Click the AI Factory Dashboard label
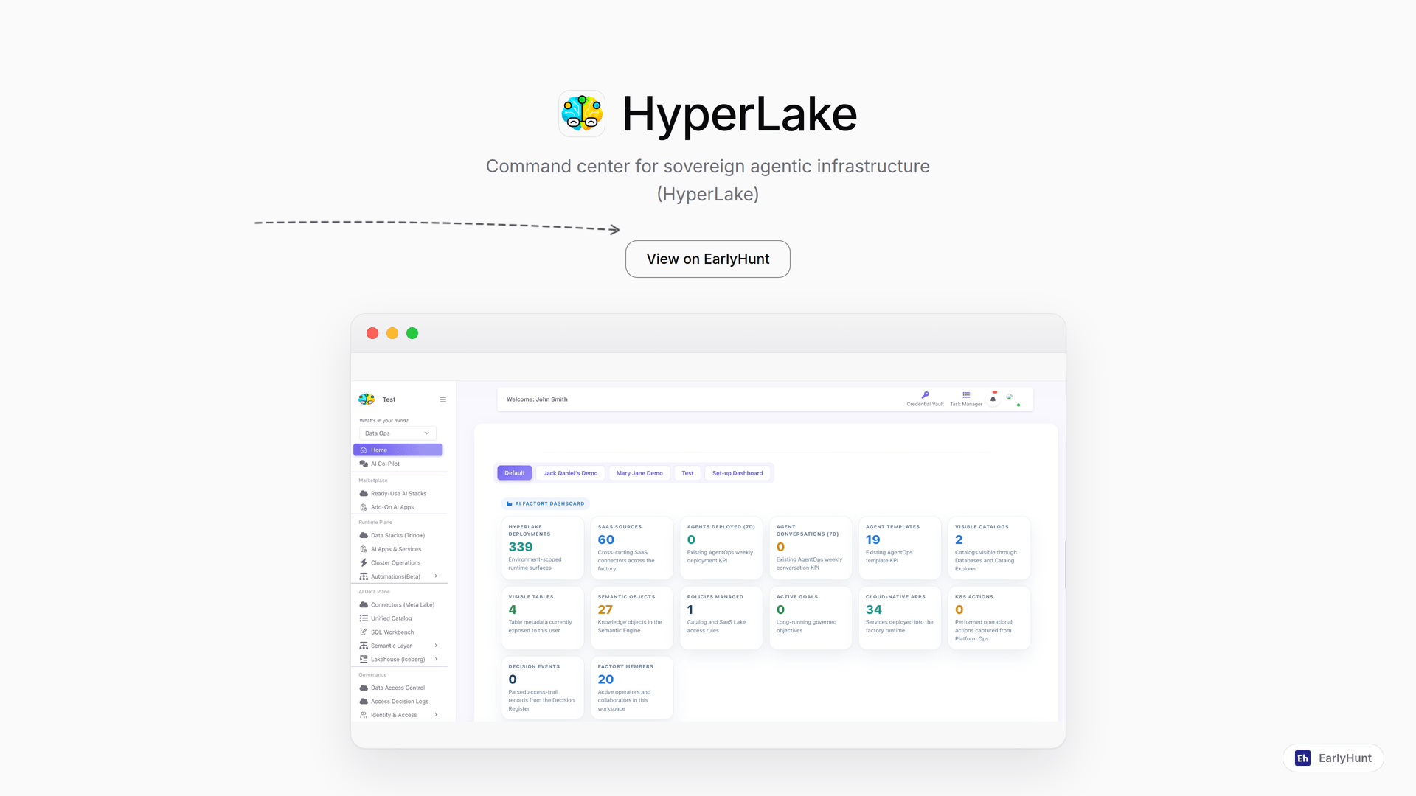1416x796 pixels. click(546, 503)
